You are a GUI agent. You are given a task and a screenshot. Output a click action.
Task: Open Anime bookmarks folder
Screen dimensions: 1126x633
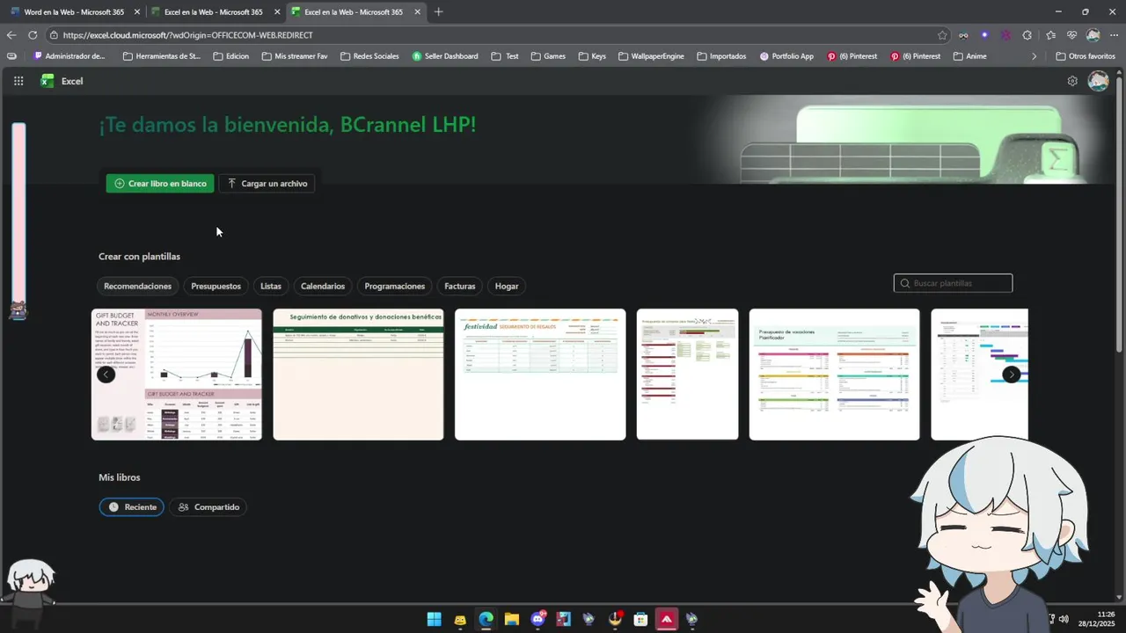tap(969, 56)
